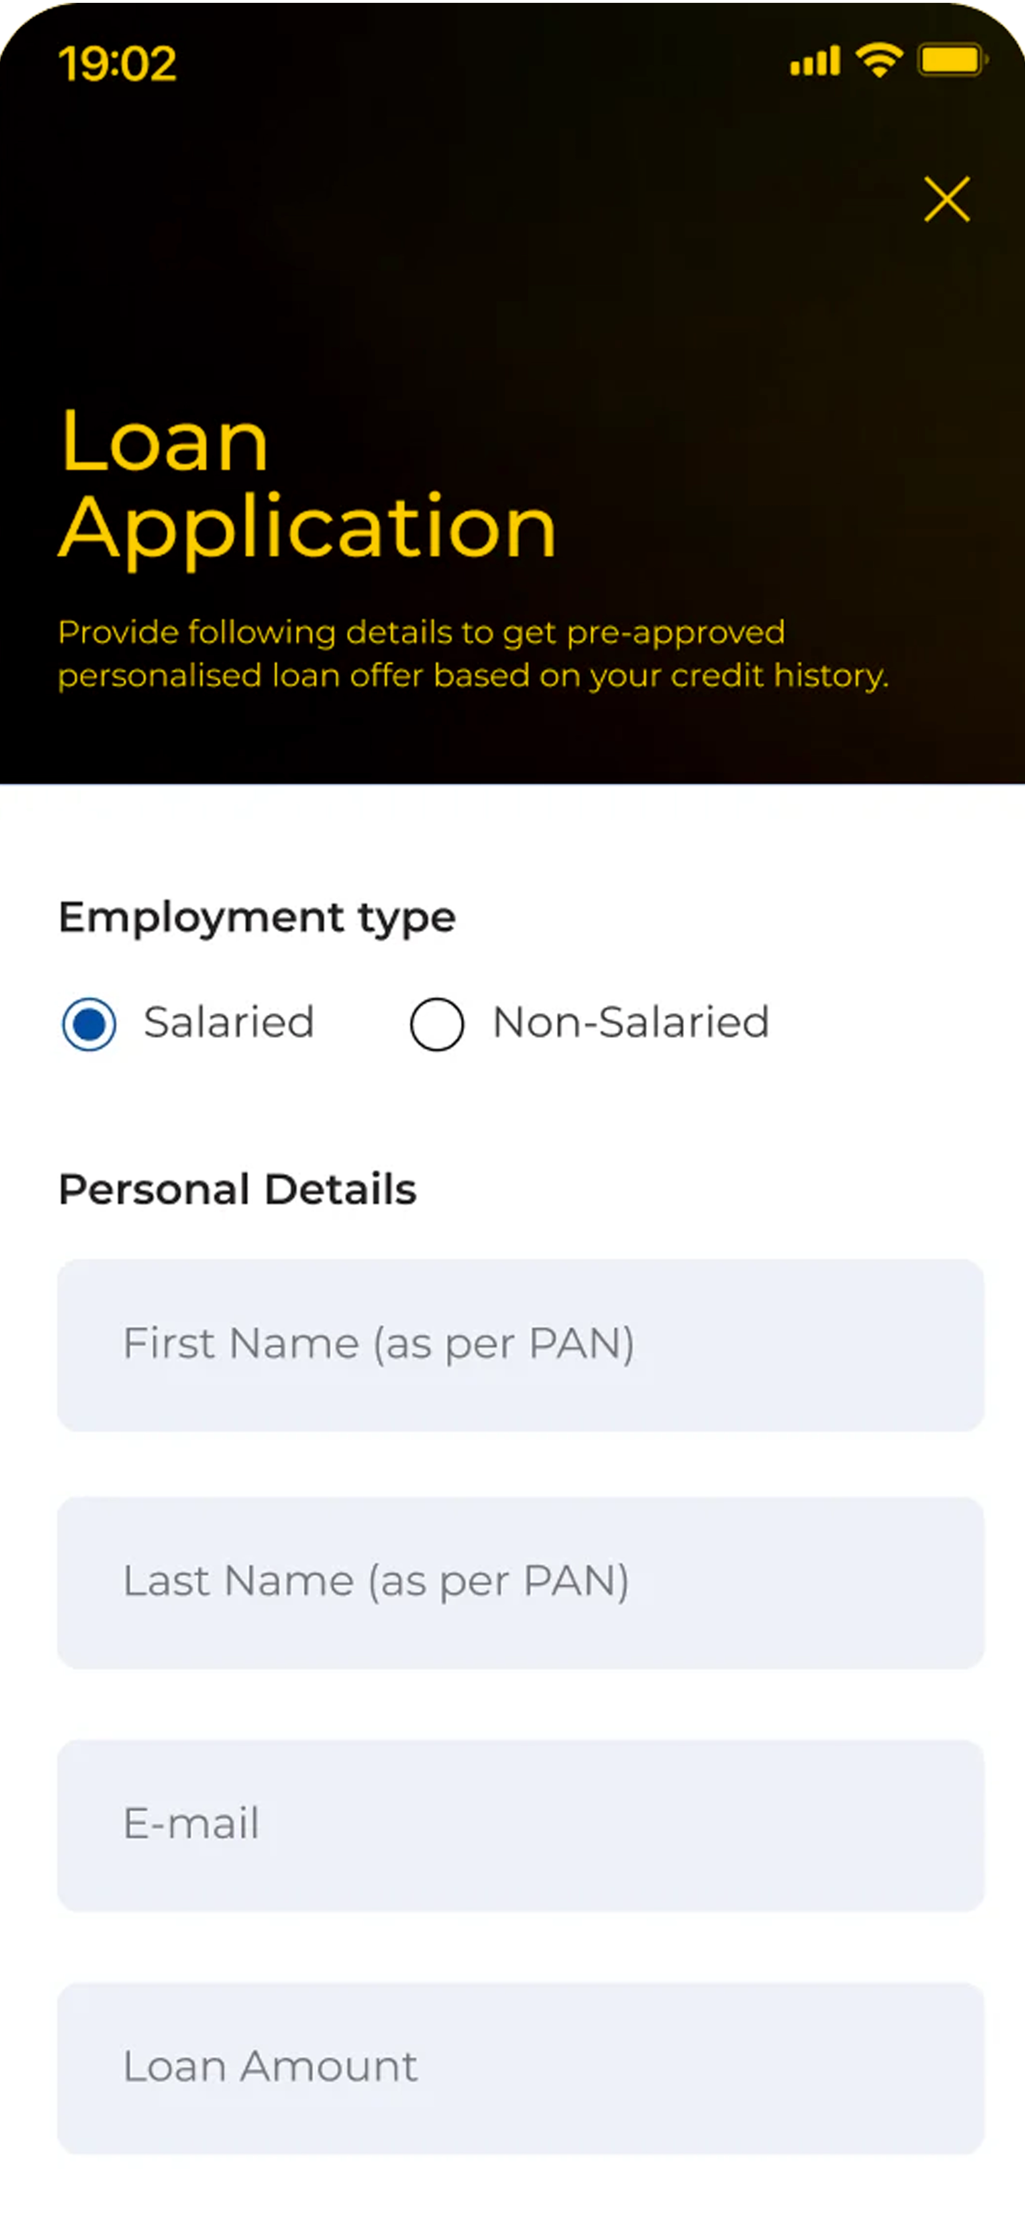Click the Non-Salaried option label text
Screen dimensions: 1025x2220
[630, 1023]
